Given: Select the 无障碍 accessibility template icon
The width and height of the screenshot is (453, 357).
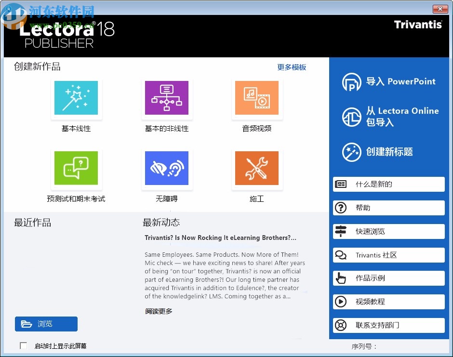Looking at the screenshot, I should click(167, 169).
